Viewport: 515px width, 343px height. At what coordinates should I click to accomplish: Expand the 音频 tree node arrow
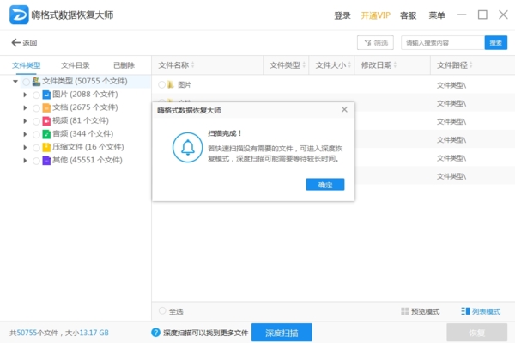pos(25,134)
